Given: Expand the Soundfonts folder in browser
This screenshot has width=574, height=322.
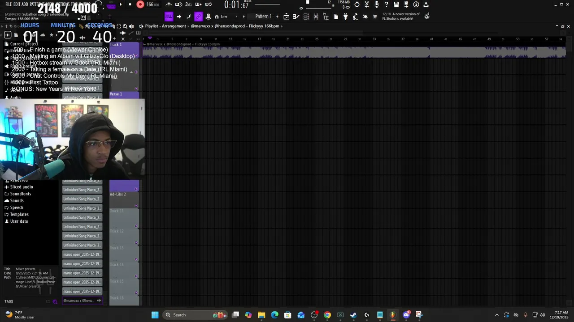Looking at the screenshot, I should [x=21, y=194].
